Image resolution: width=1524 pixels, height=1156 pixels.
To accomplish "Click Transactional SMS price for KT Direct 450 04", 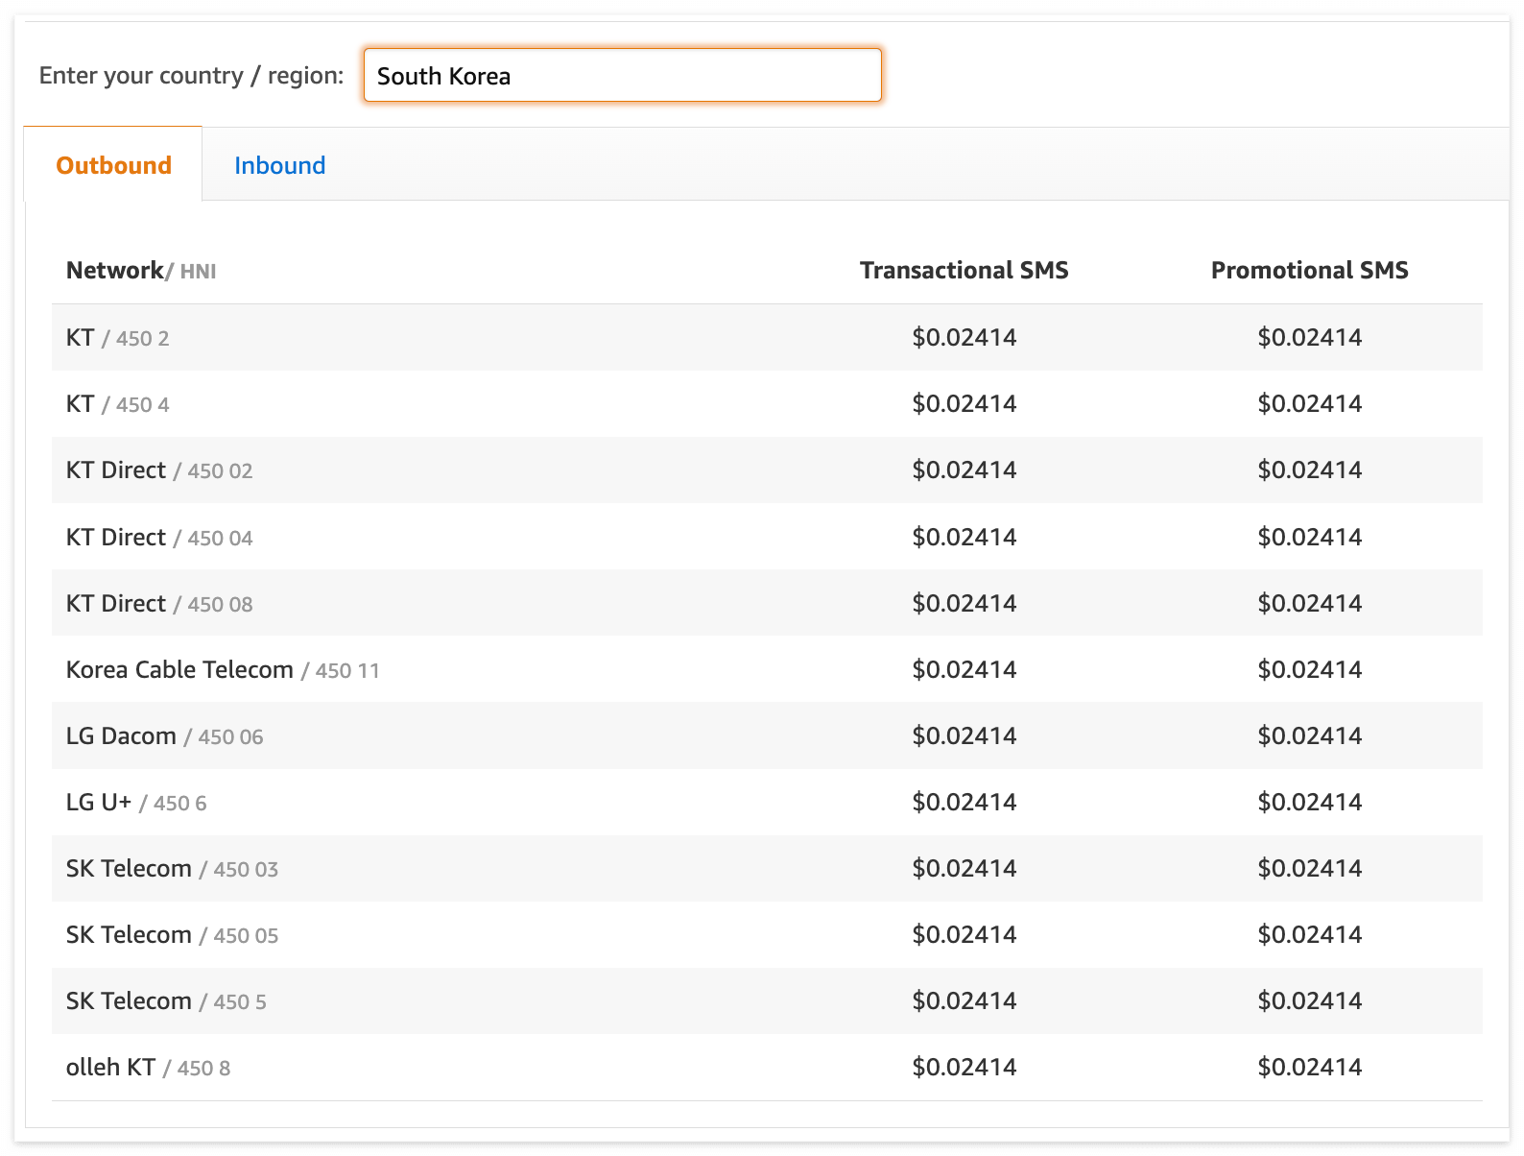I will [x=964, y=537].
